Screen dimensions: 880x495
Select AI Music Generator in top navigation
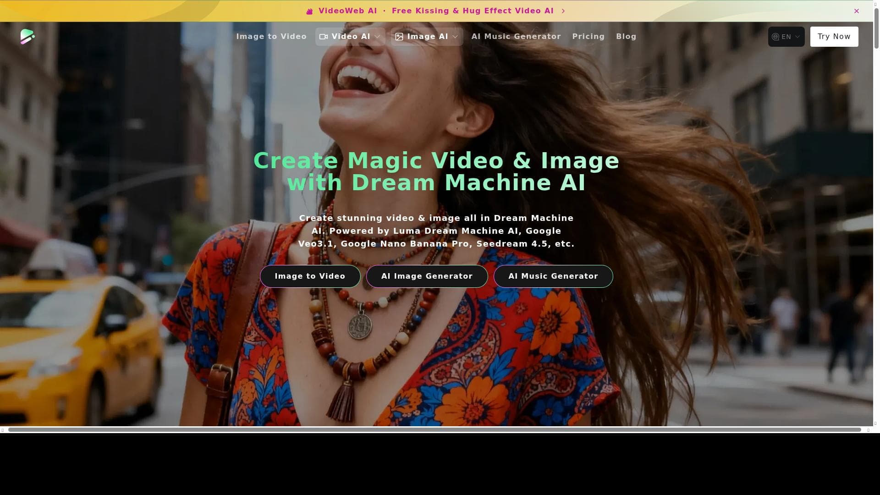point(516,37)
